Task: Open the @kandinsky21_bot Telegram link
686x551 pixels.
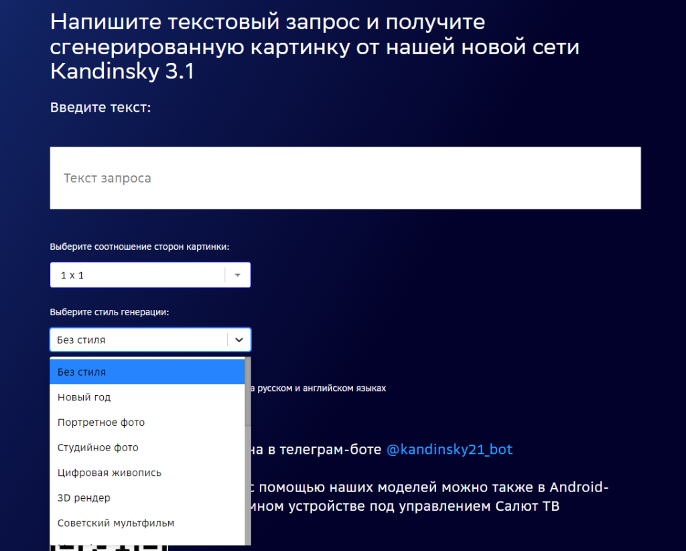Action: tap(450, 449)
